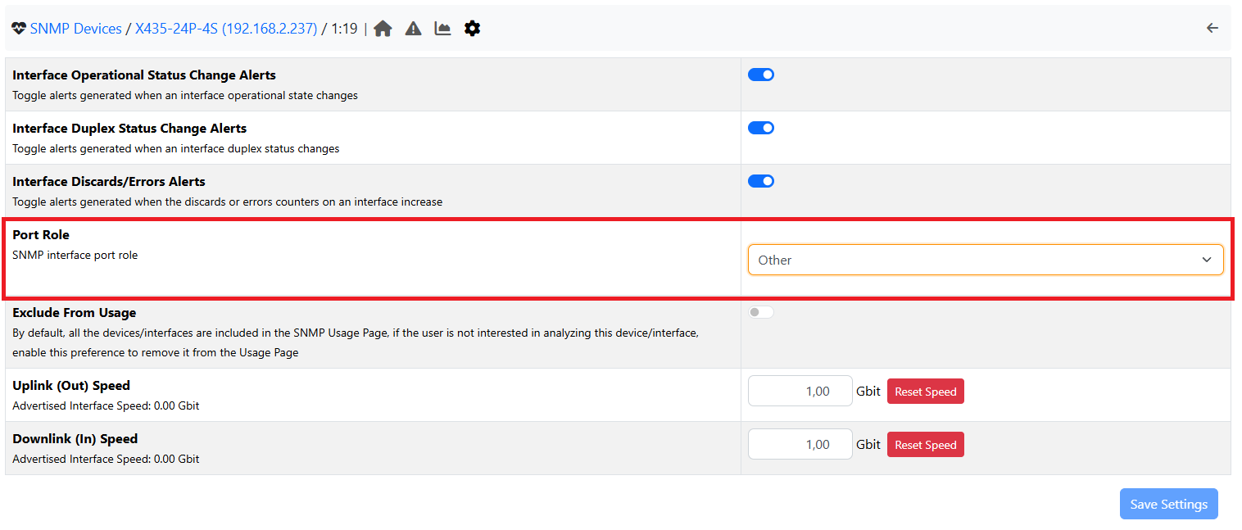Go back using the left arrow icon
This screenshot has height=530, width=1242.
coord(1213,29)
